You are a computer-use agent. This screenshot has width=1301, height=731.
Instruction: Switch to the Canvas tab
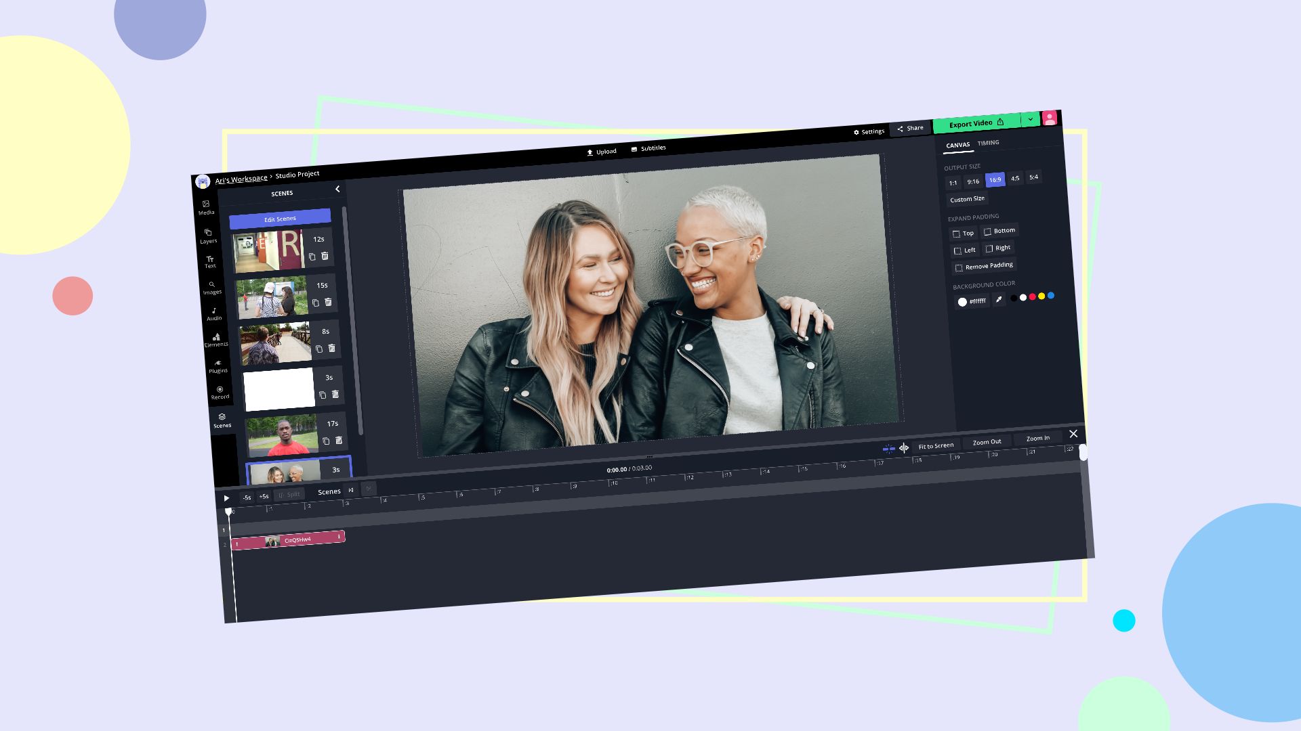coord(958,144)
